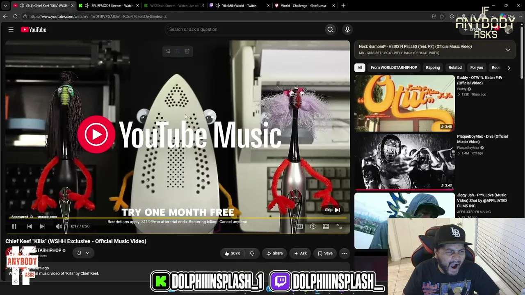This screenshot has height=295, width=525.
Task: Filter by From WORLDSTARHIPHOP chip
Action: (394, 68)
